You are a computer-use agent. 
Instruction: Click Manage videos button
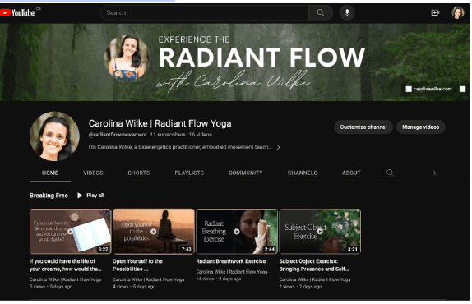point(420,127)
